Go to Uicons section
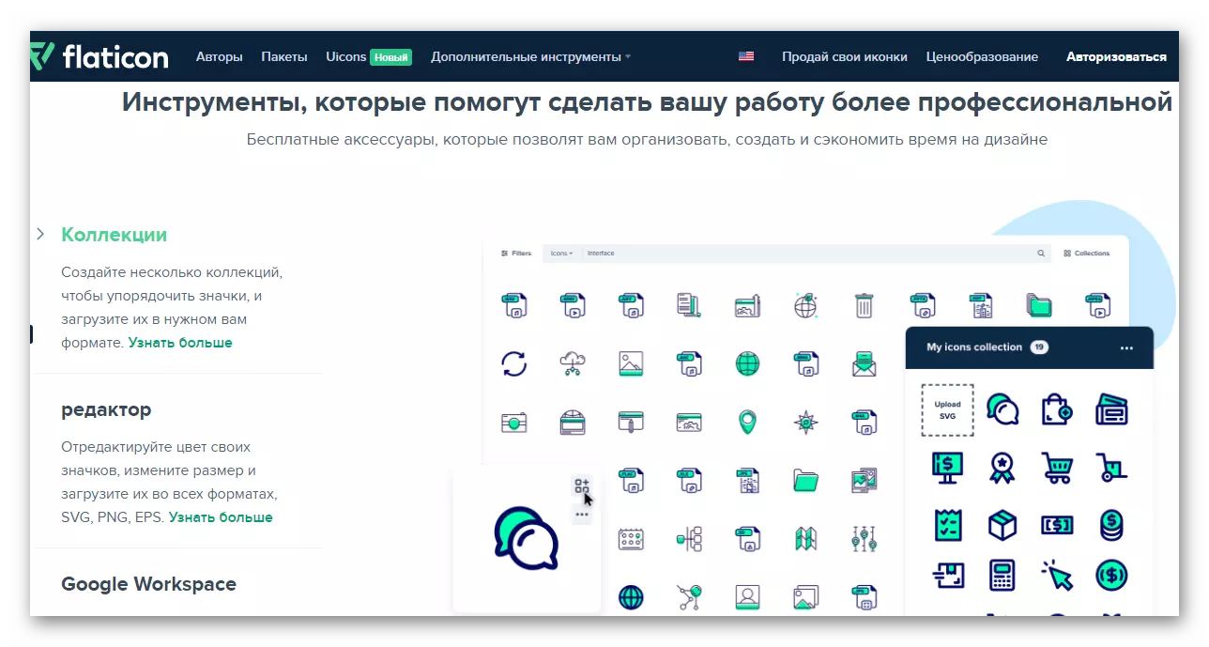Viewport: 1209px width, 647px height. pyautogui.click(x=345, y=56)
